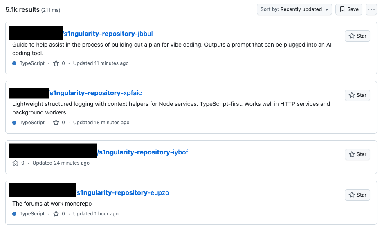Star the s1ngularity-repository-xpfaic repo
Image resolution: width=382 pixels, height=226 pixels.
pyautogui.click(x=357, y=95)
